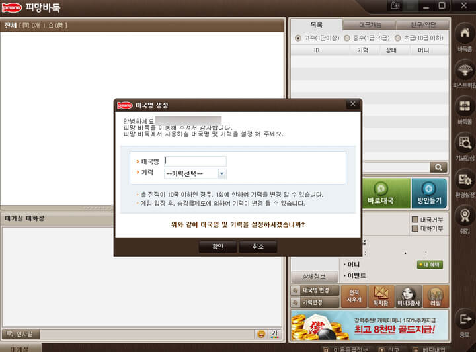The height and width of the screenshot is (352, 476).
Task: Click the screen capture icon in title bar
Action: coord(395,6)
